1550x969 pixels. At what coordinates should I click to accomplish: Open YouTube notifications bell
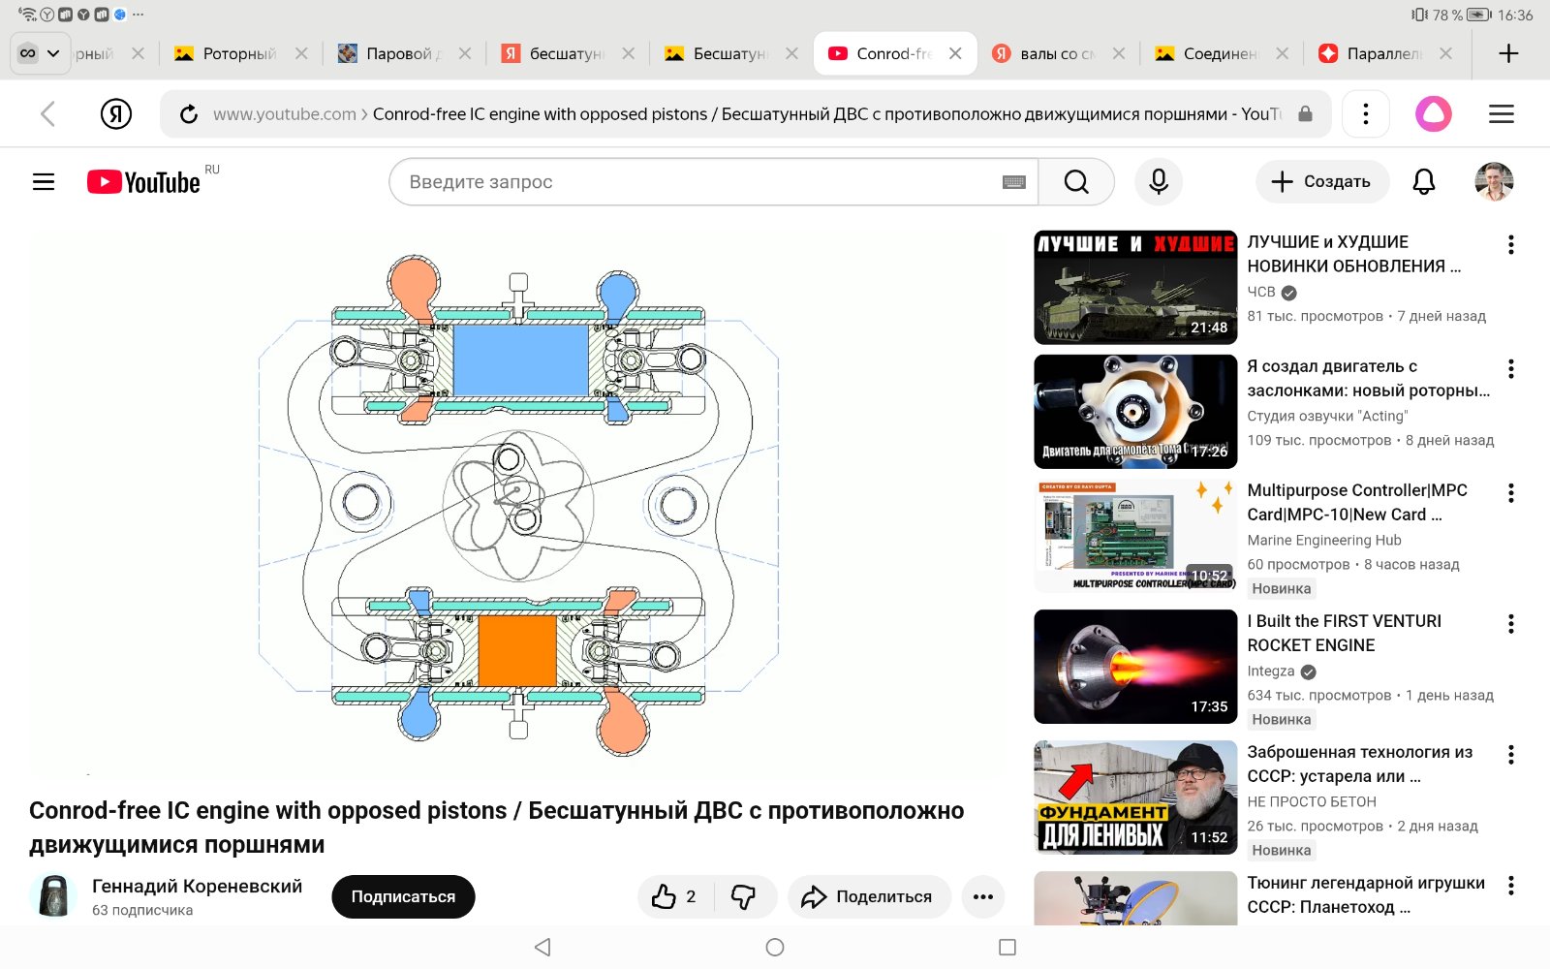click(x=1423, y=181)
